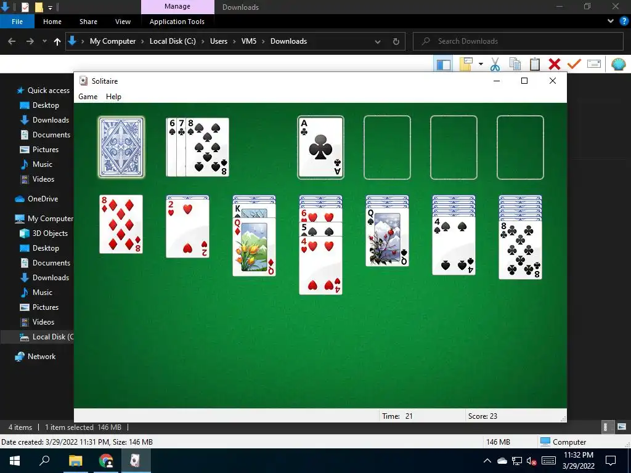The height and width of the screenshot is (473, 631).
Task: Select the King card in third column
Action: (x=254, y=211)
